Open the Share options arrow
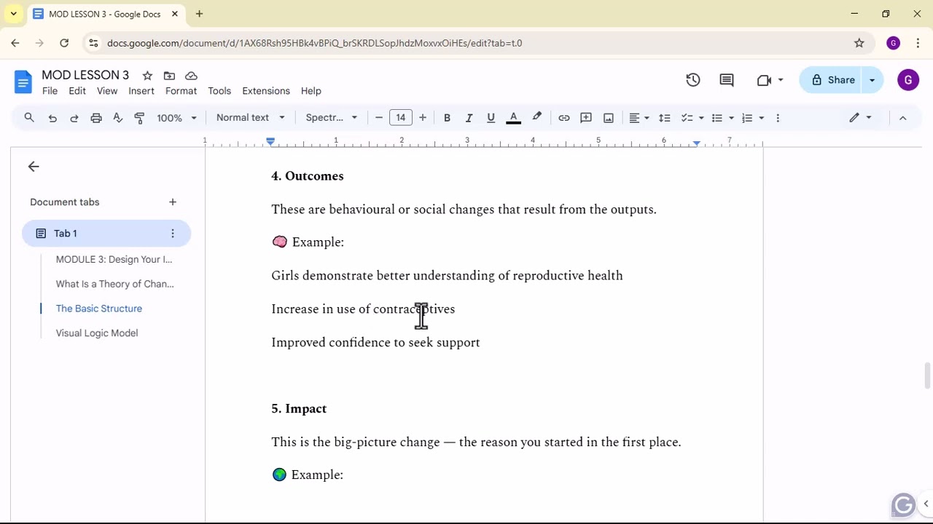Image resolution: width=933 pixels, height=524 pixels. coord(873,80)
